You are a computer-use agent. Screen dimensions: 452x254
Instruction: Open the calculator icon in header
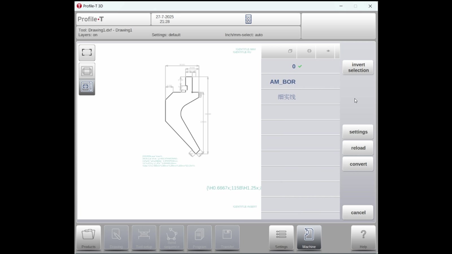click(x=248, y=19)
